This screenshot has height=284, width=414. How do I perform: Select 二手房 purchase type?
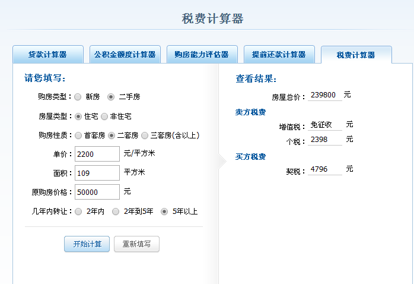coord(111,96)
